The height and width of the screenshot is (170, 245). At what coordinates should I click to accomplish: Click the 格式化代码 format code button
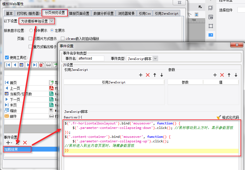228,117
